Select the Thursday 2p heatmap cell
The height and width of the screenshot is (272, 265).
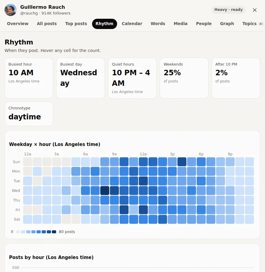click(163, 200)
